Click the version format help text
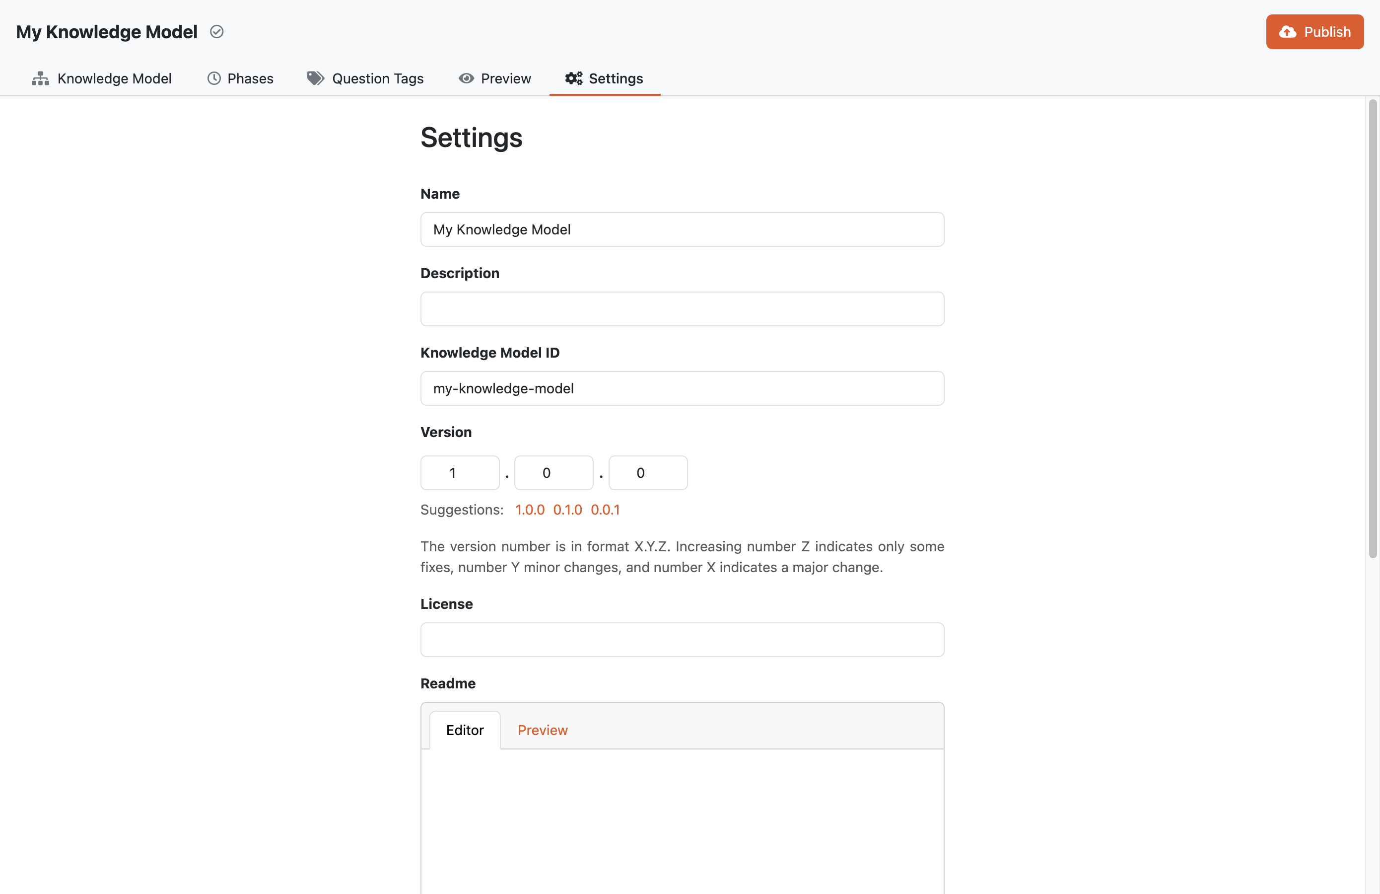Image resolution: width=1380 pixels, height=894 pixels. tap(682, 557)
